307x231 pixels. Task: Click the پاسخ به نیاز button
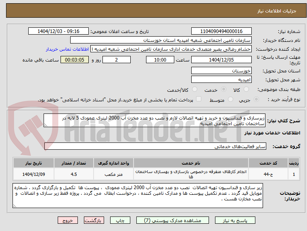tap(235, 220)
